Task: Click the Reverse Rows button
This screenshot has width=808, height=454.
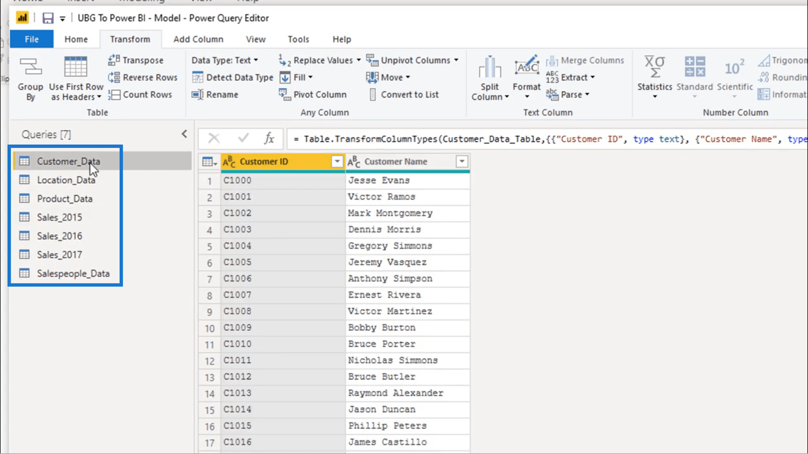Action: pyautogui.click(x=143, y=77)
